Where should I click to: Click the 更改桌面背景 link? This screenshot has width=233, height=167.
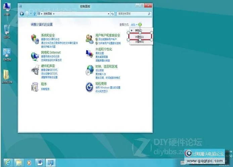pyautogui.click(x=102, y=57)
